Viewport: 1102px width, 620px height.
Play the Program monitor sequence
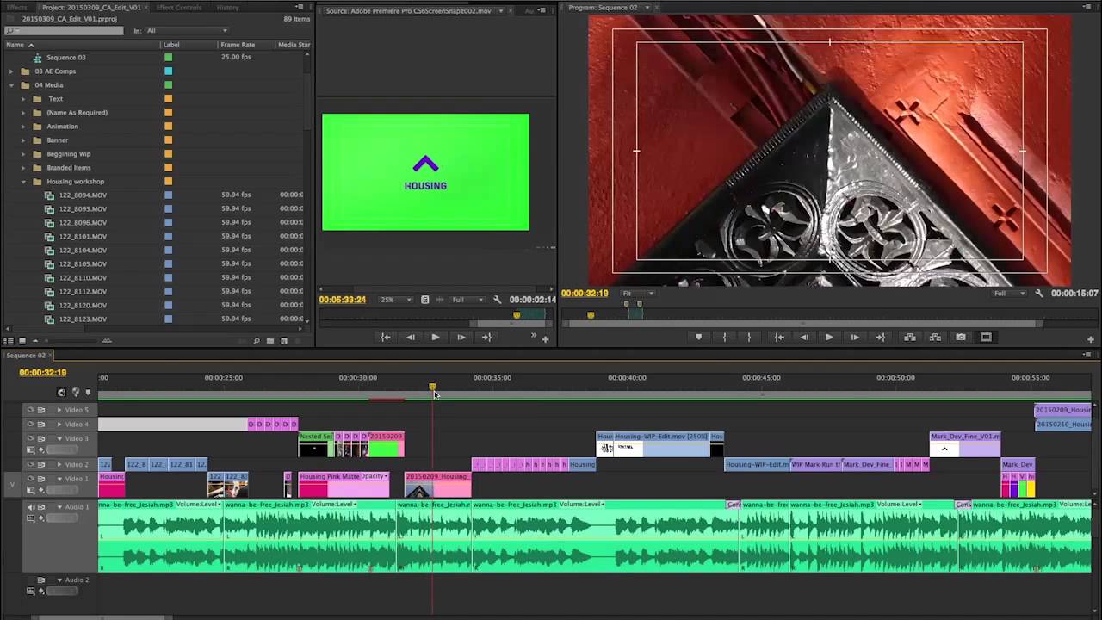pyautogui.click(x=829, y=338)
